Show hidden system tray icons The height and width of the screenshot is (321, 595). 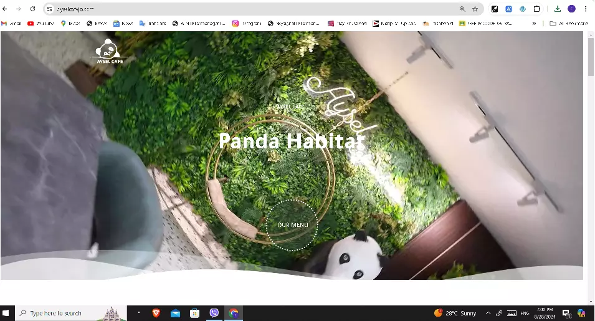488,313
